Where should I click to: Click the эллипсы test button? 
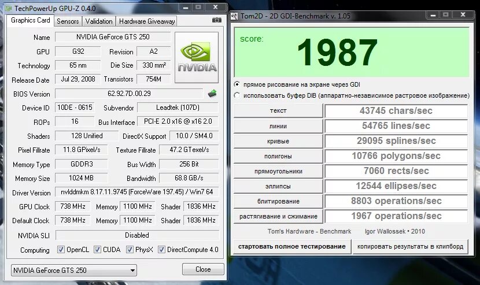pyautogui.click(x=278, y=186)
